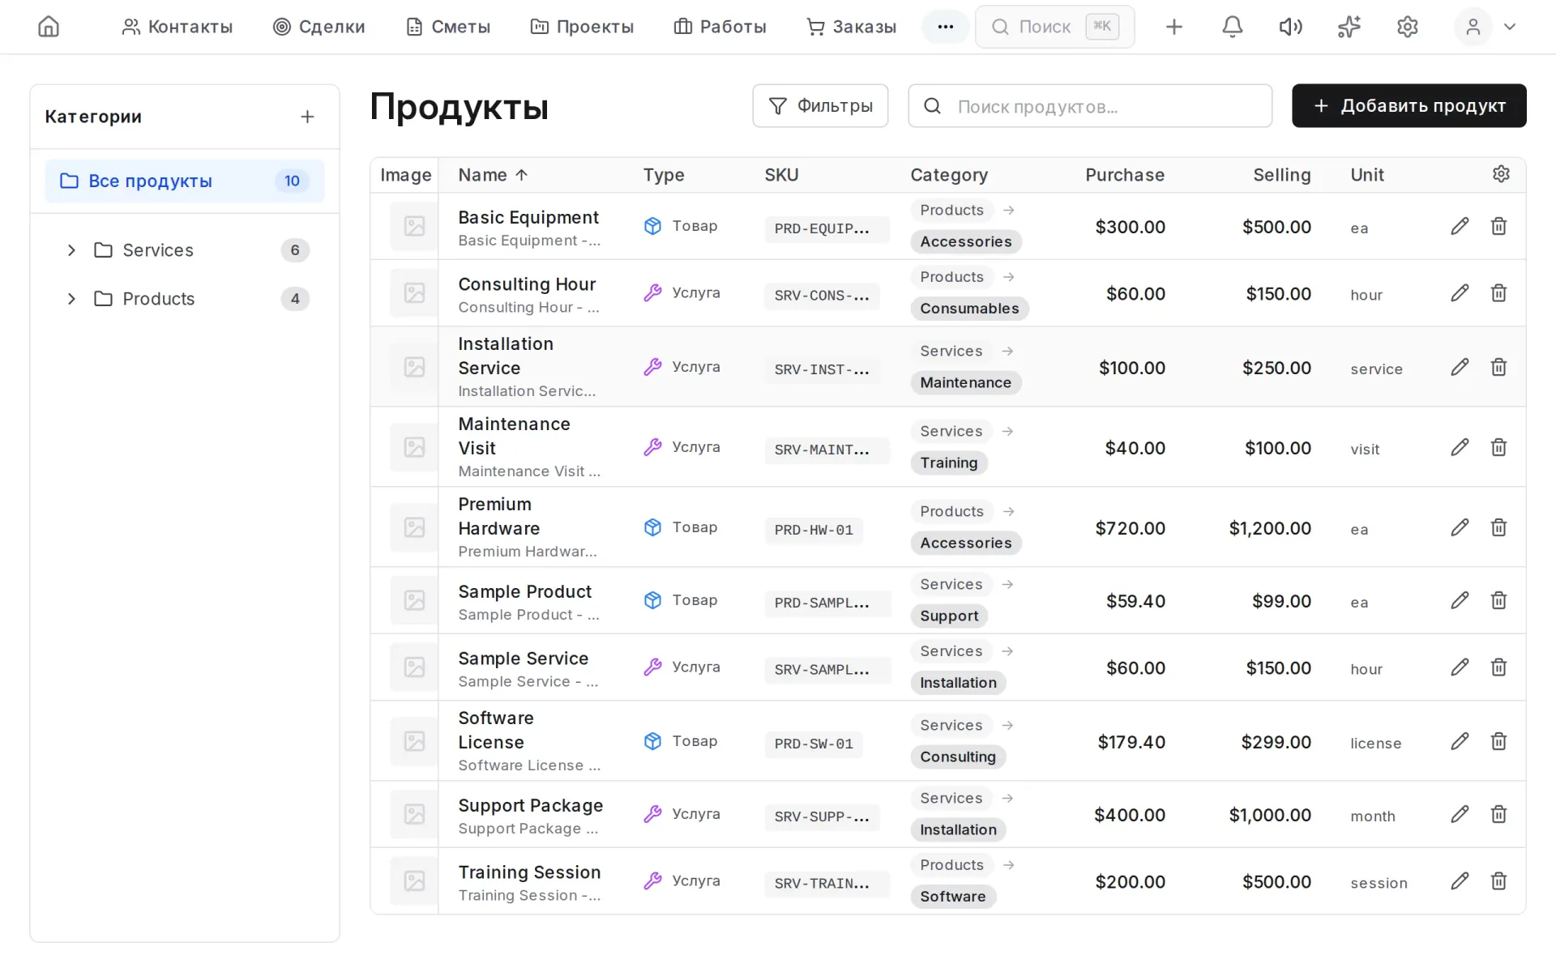Viewport: 1556px width, 972px height.
Task: Click the plus quick-create icon in top bar
Action: coord(1173,27)
